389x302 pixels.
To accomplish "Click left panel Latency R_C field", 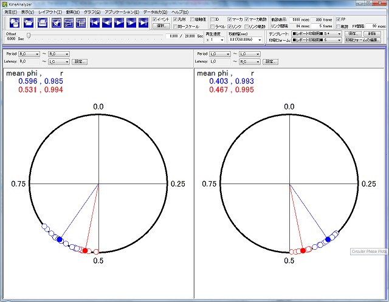I will pos(29,61).
